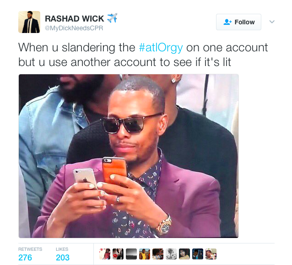Open the eighth liker avatar with blue background
Image resolution: width=292 pixels, height=265 pixels.
(x=198, y=254)
